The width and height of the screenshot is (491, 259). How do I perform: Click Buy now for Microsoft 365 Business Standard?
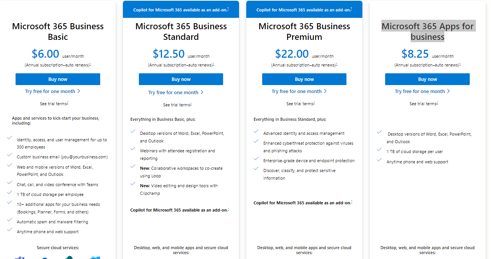click(181, 79)
